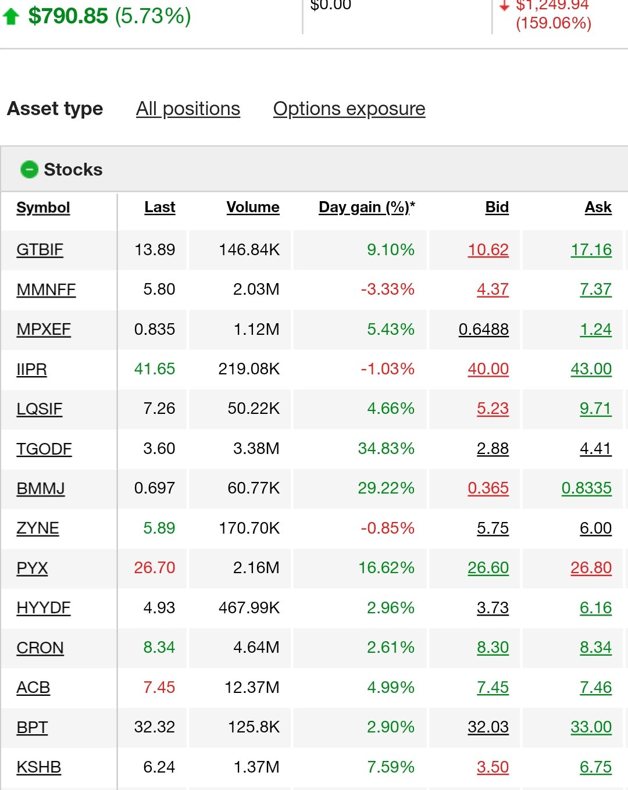Select CRON last price 8.34

(x=159, y=647)
